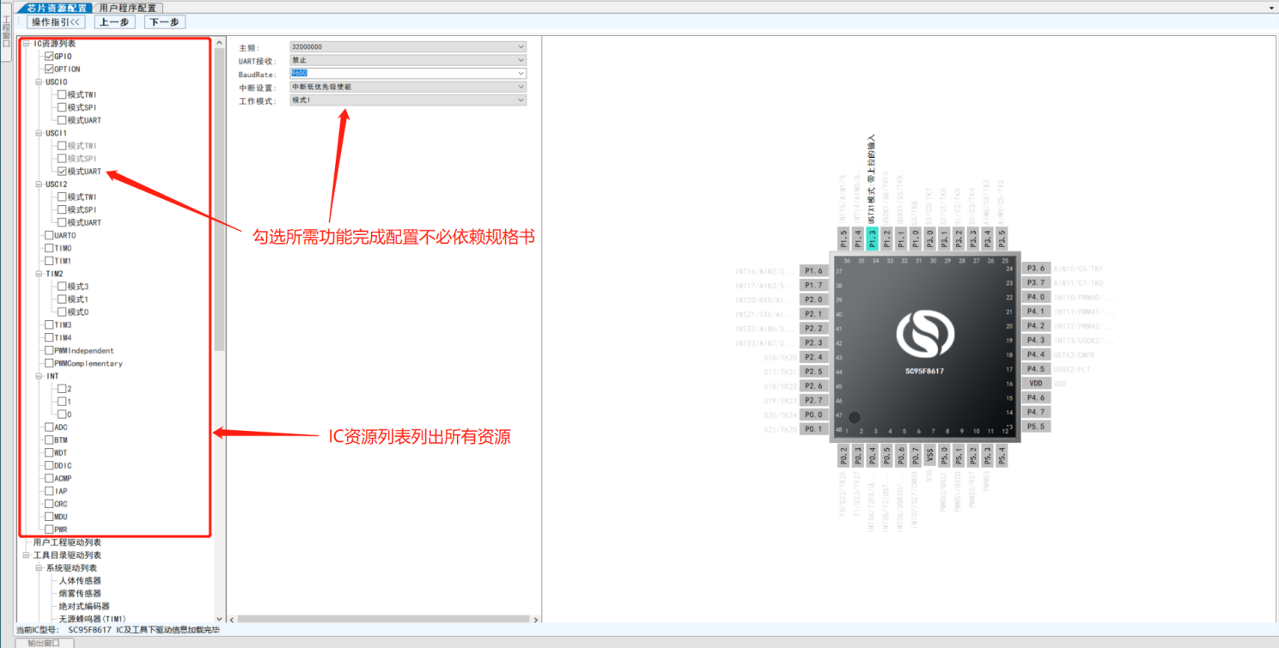The width and height of the screenshot is (1279, 648).
Task: Select pin P0.0 on the left side
Action: [x=813, y=415]
